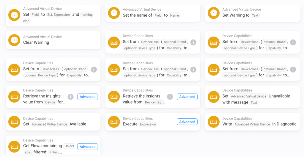Click the BLL Expression argument field
The height and width of the screenshot is (157, 304).
click(58, 15)
